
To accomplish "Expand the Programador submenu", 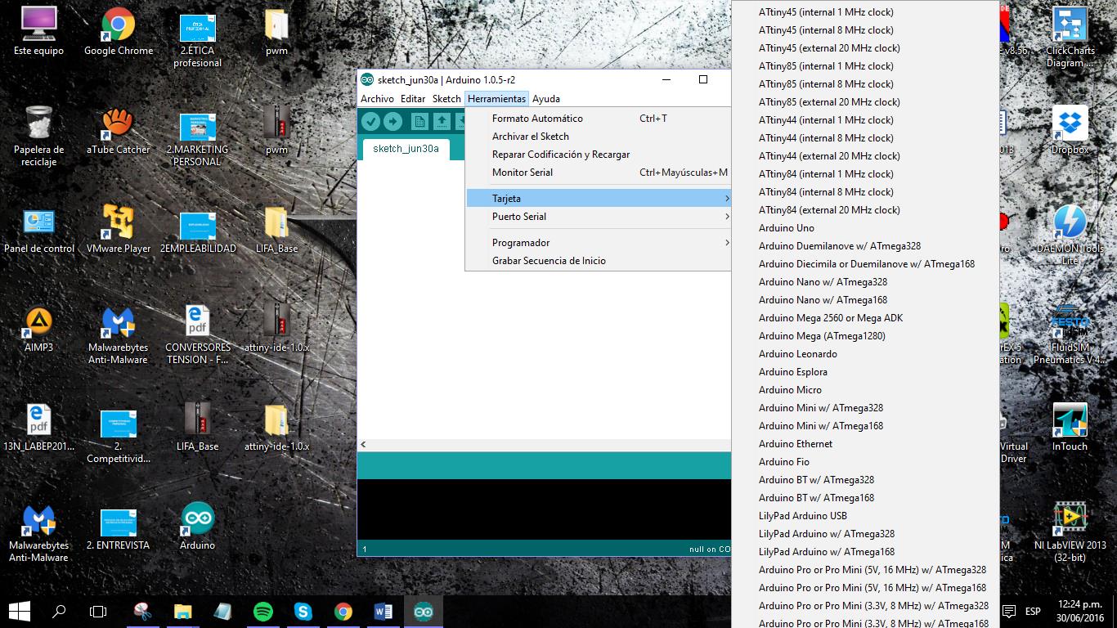I will tap(598, 243).
